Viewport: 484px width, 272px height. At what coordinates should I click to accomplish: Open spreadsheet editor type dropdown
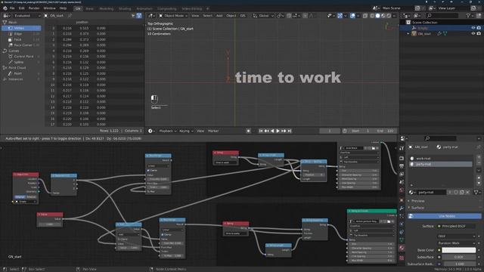coord(6,15)
